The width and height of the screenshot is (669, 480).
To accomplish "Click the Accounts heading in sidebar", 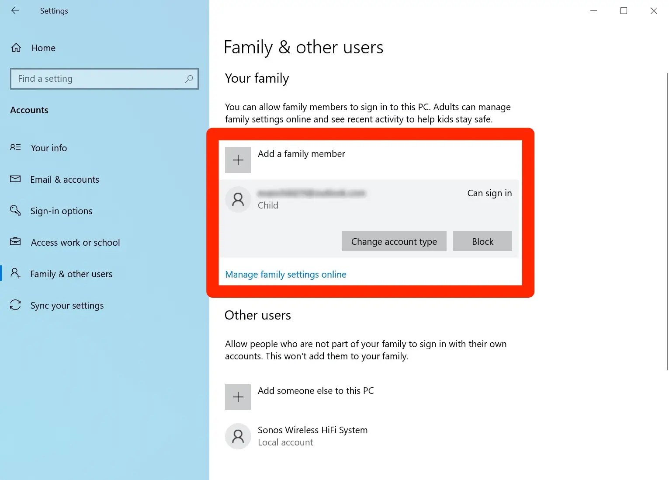I will [29, 110].
